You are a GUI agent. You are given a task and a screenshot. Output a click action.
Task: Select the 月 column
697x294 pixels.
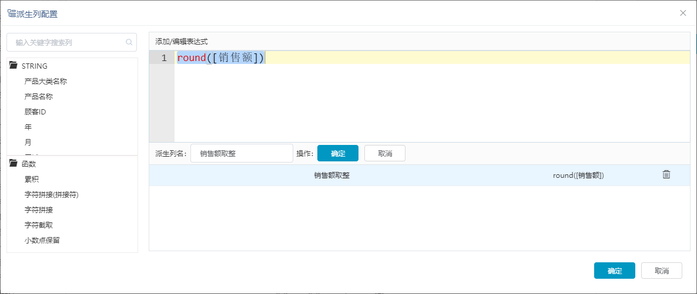28,142
